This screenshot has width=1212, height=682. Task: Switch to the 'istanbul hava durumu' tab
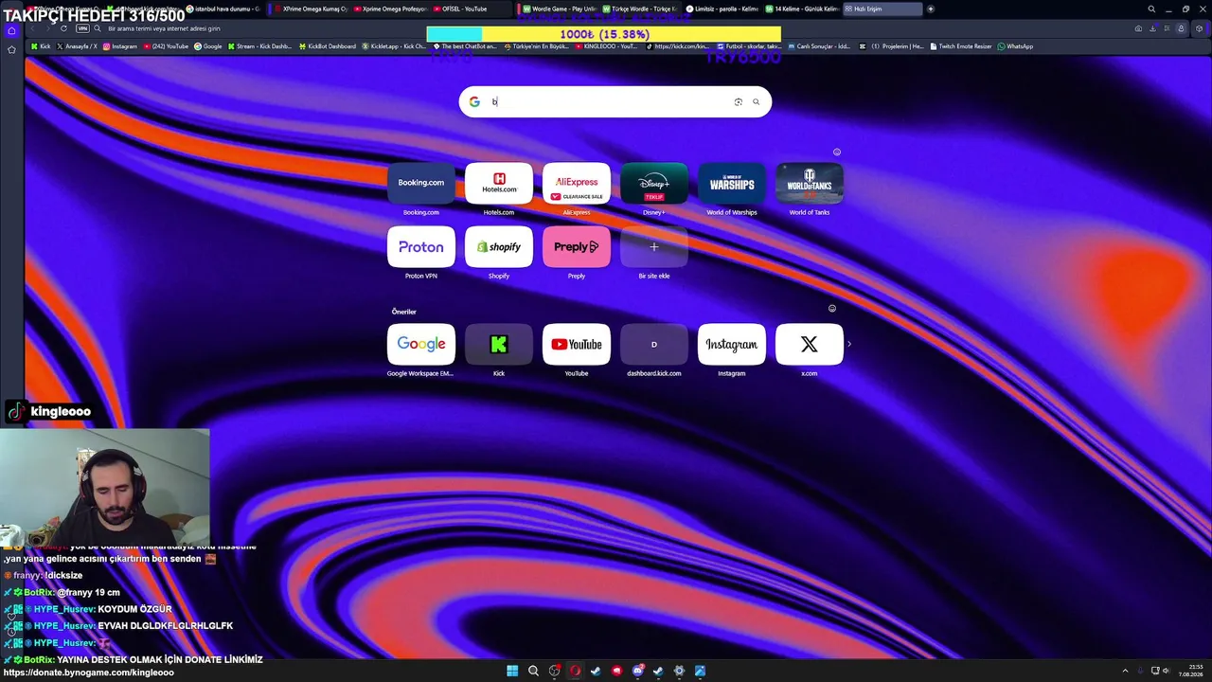click(224, 9)
